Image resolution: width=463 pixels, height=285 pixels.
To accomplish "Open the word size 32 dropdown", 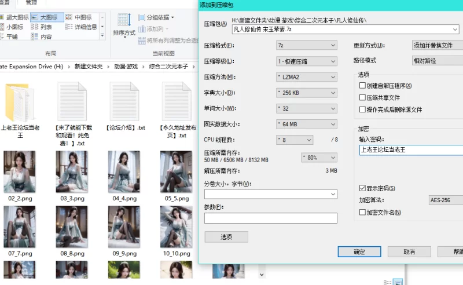I will click(x=307, y=108).
